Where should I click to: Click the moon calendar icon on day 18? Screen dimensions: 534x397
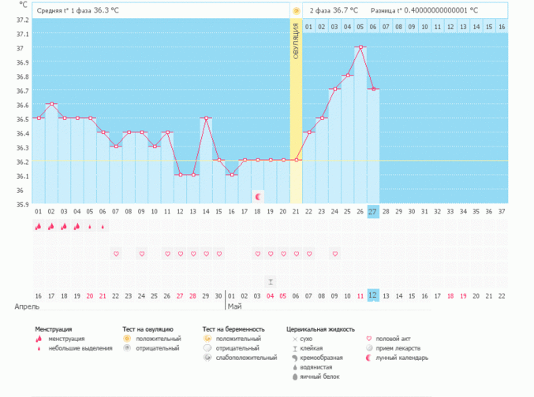tap(257, 195)
